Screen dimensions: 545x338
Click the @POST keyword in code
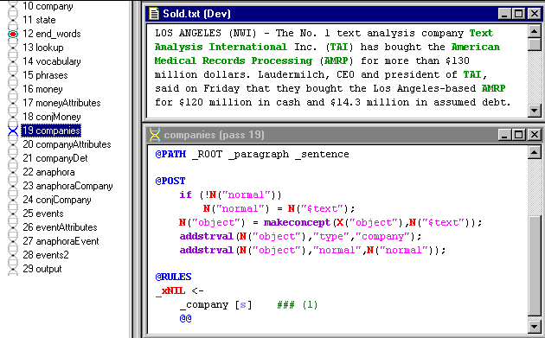coord(170,181)
